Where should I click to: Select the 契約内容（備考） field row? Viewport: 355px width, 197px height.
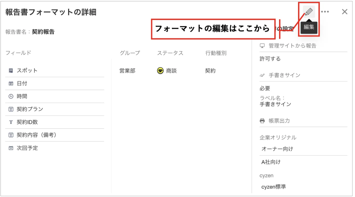click(55, 135)
